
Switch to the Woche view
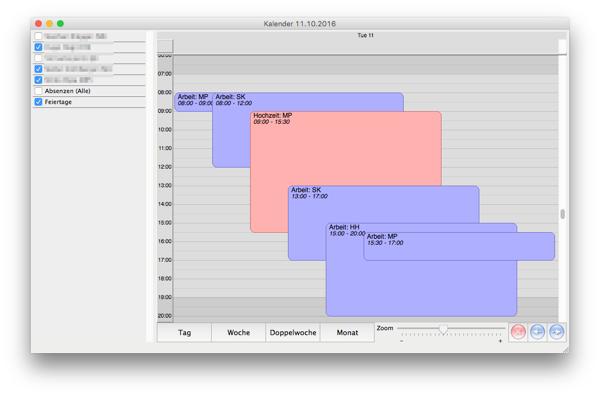coord(239,332)
